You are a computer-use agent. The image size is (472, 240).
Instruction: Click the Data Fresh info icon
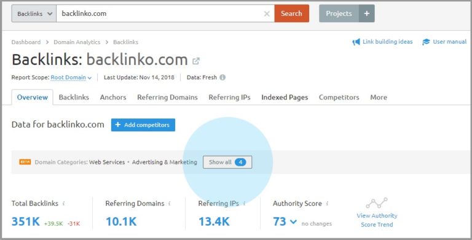pyautogui.click(x=222, y=77)
